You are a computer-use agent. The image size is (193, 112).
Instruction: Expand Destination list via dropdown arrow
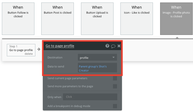coord(114,57)
